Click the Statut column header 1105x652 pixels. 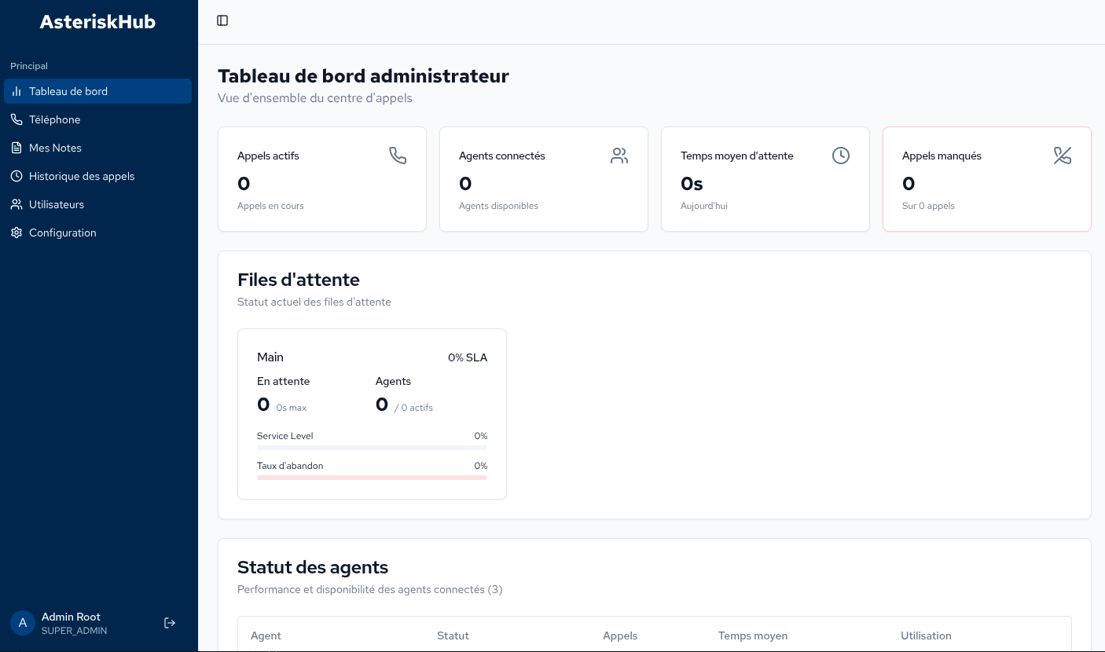[453, 636]
